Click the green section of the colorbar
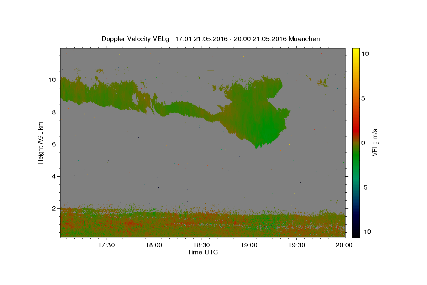Viewport: 427px width, 285px height. click(355, 157)
